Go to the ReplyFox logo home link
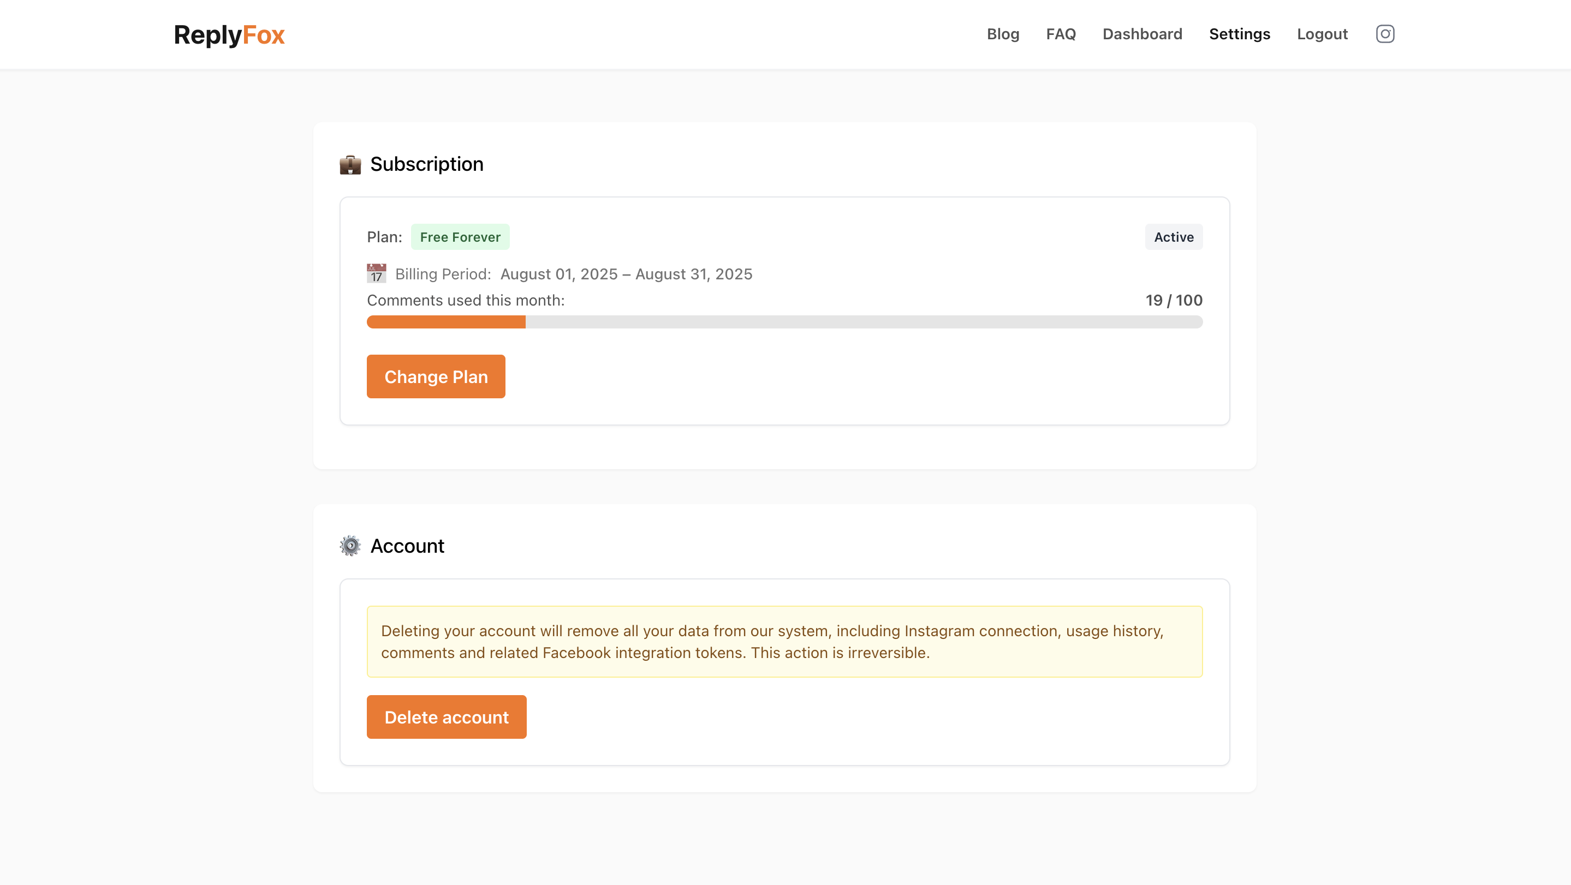 [229, 35]
